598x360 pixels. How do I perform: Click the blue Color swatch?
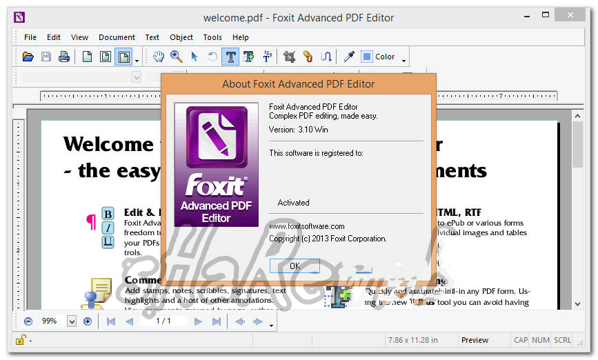tap(366, 57)
